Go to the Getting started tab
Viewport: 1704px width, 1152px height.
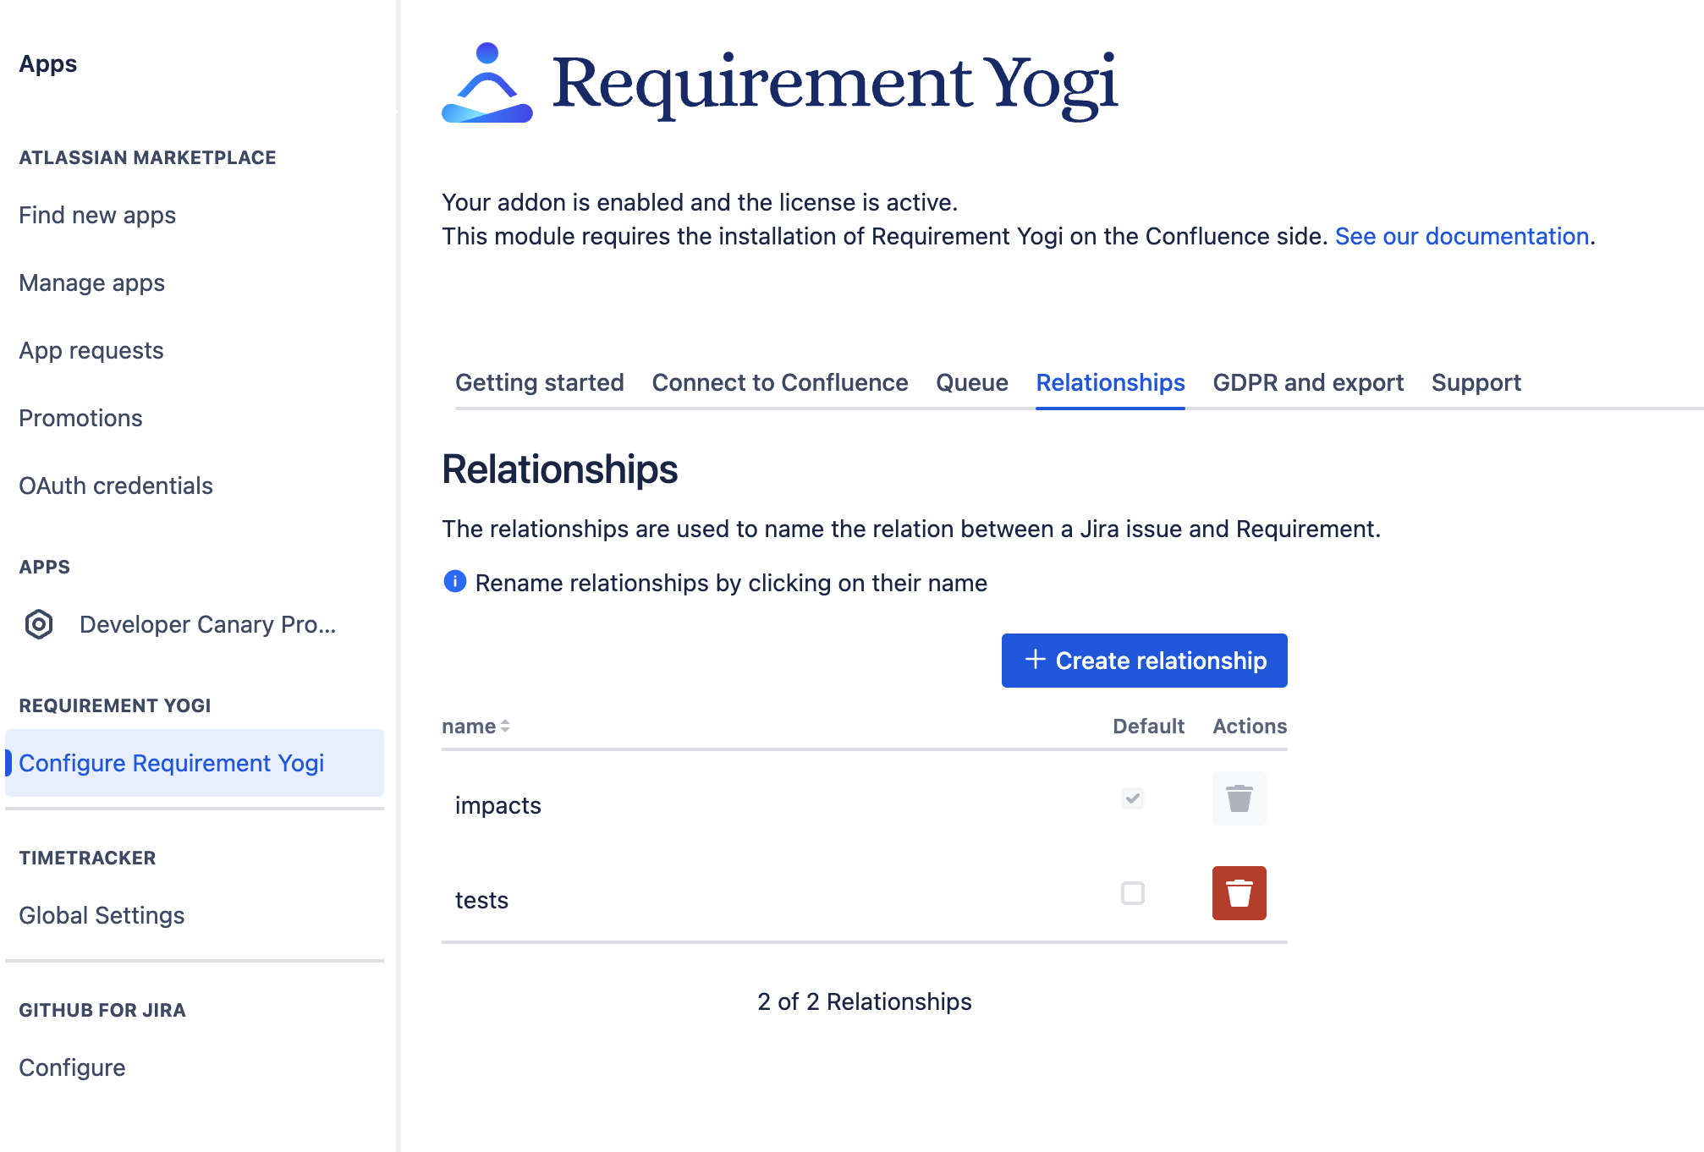[x=539, y=382]
